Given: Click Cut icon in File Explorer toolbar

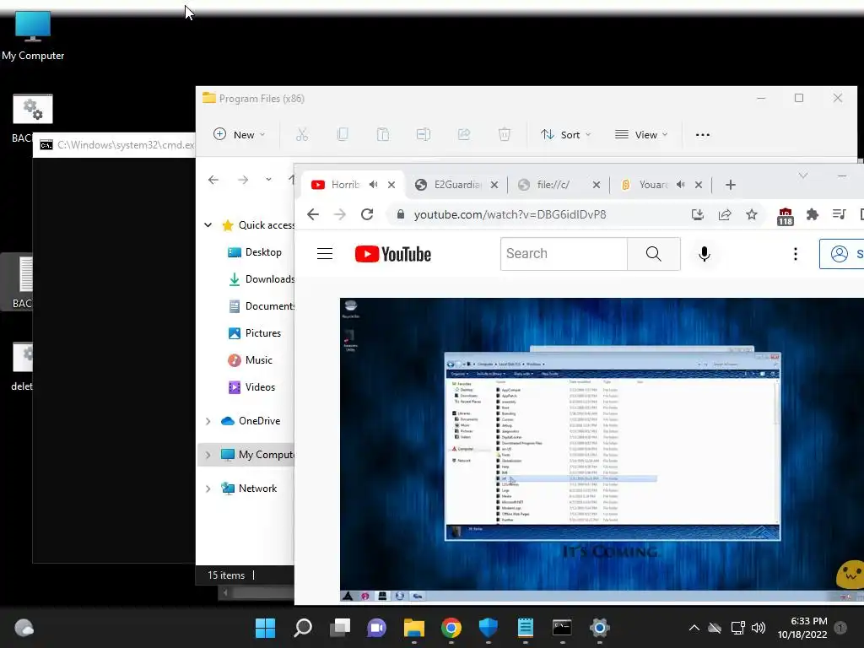Looking at the screenshot, I should click(302, 134).
